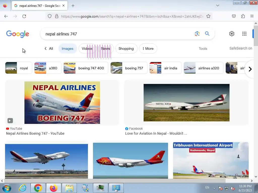The height and width of the screenshot is (193, 258).
Task: Save page to Pocket
Action: pyautogui.click(x=234, y=16)
